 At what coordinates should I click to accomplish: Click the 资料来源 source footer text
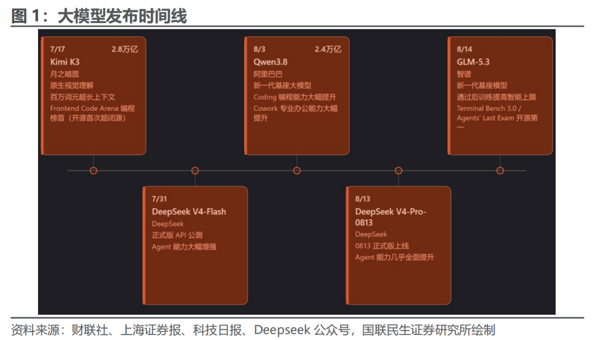click(x=253, y=330)
